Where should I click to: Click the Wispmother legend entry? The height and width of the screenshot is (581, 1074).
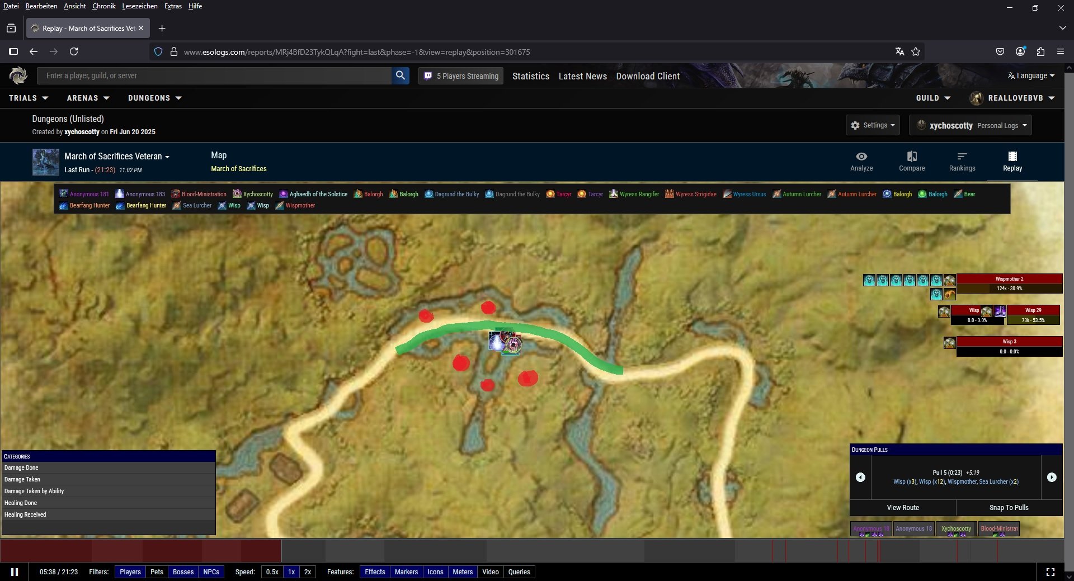(295, 205)
